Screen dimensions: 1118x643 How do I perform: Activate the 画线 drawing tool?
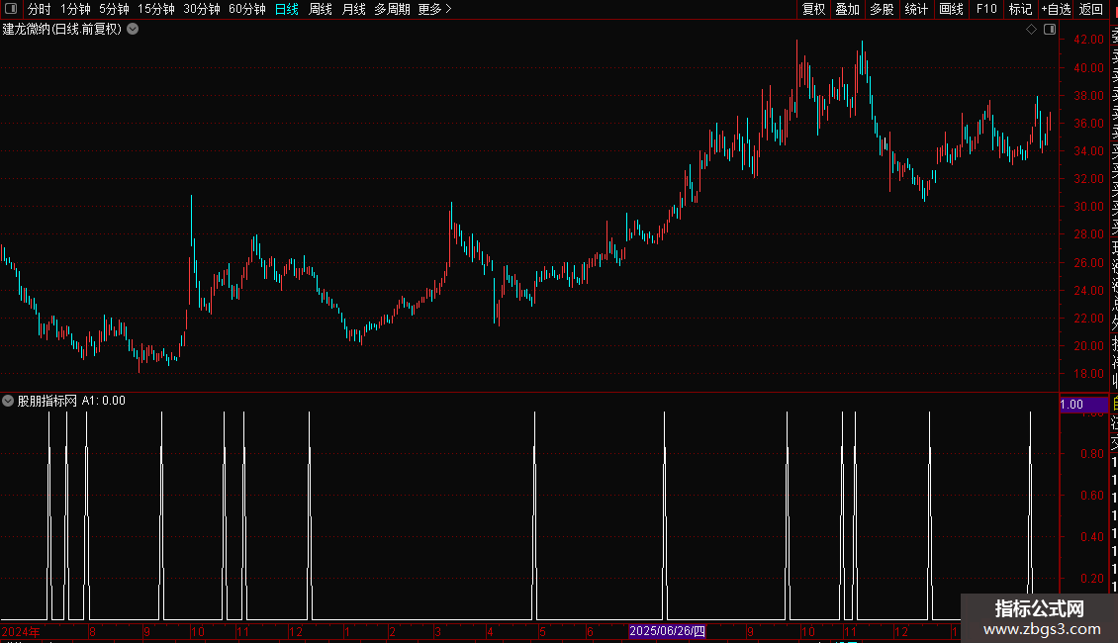tap(951, 9)
